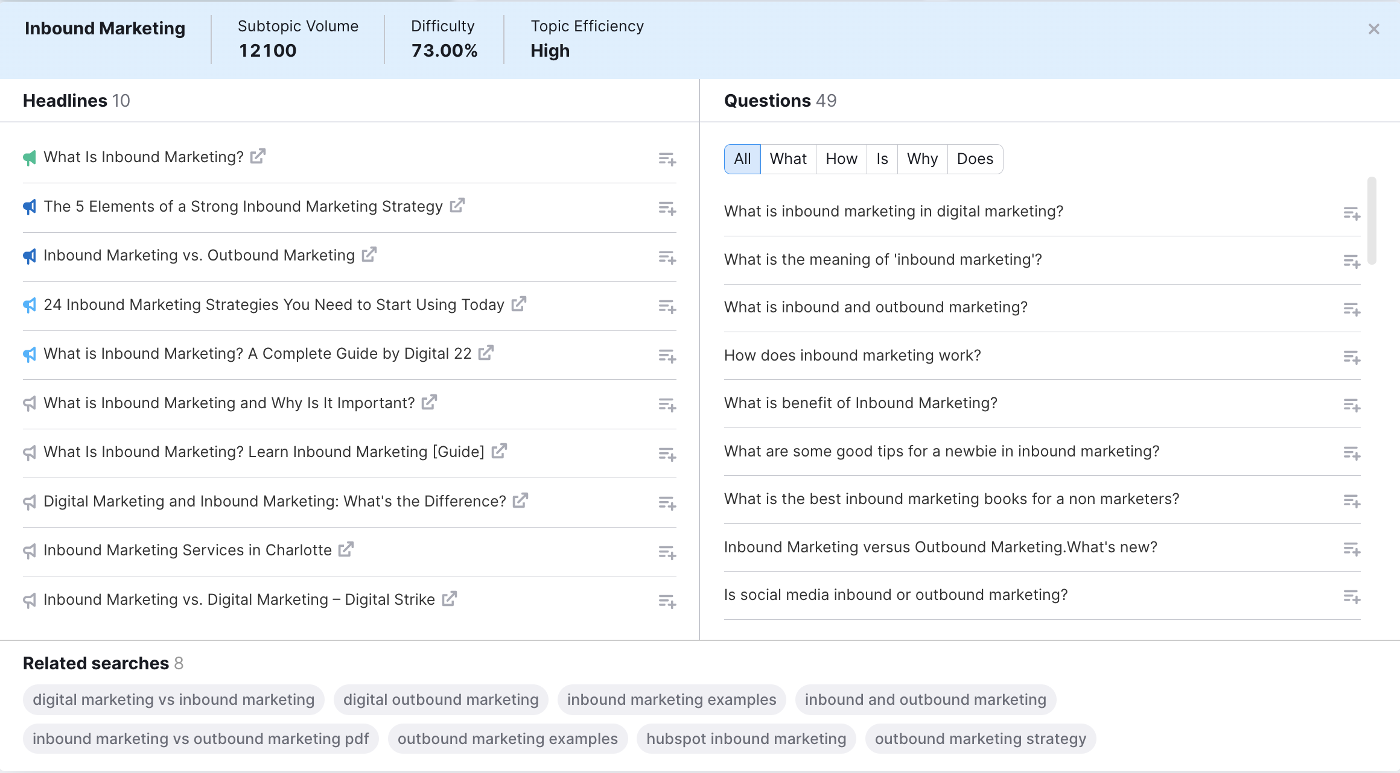Switch to the "All" questions tab
This screenshot has width=1400, height=773.
pyautogui.click(x=742, y=159)
